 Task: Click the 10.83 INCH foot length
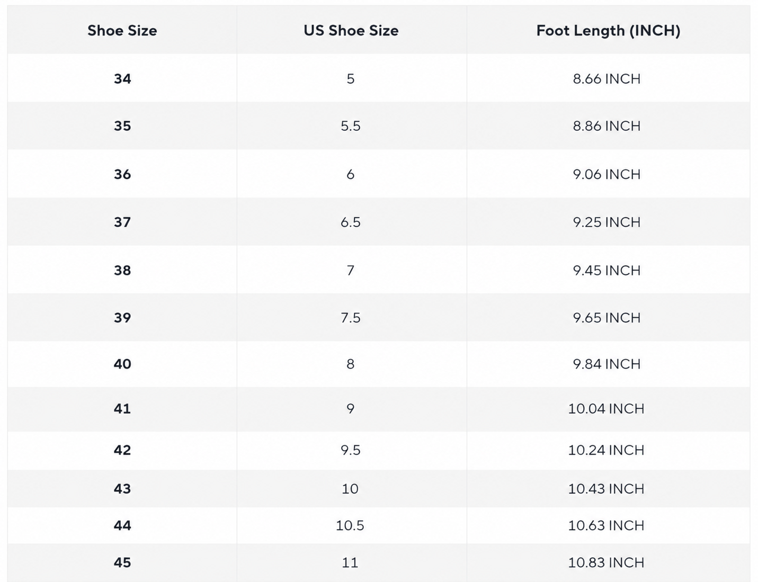pos(607,562)
